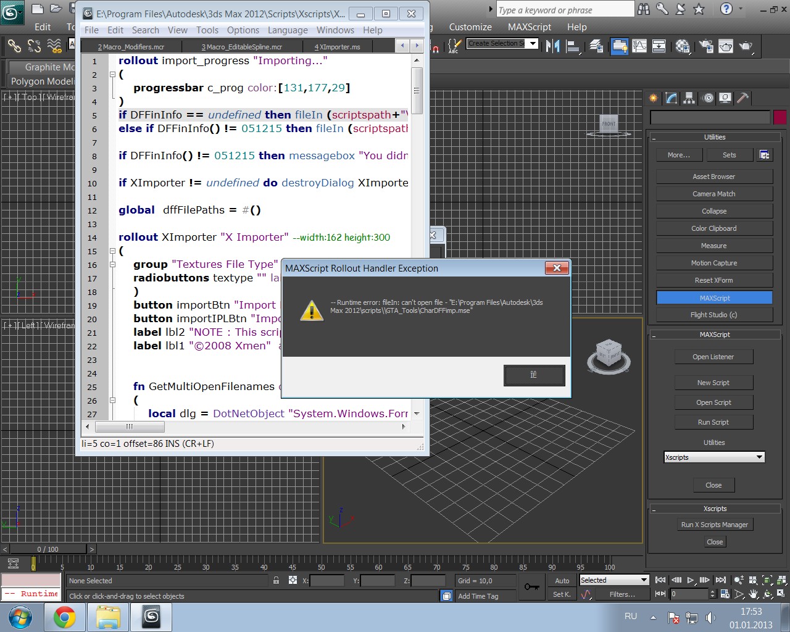Open the Curve Editor icon
790x632 pixels.
639,46
